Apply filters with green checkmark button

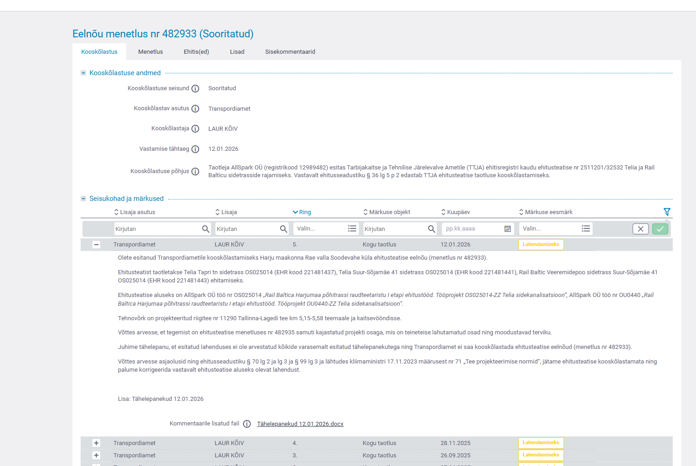pos(660,229)
